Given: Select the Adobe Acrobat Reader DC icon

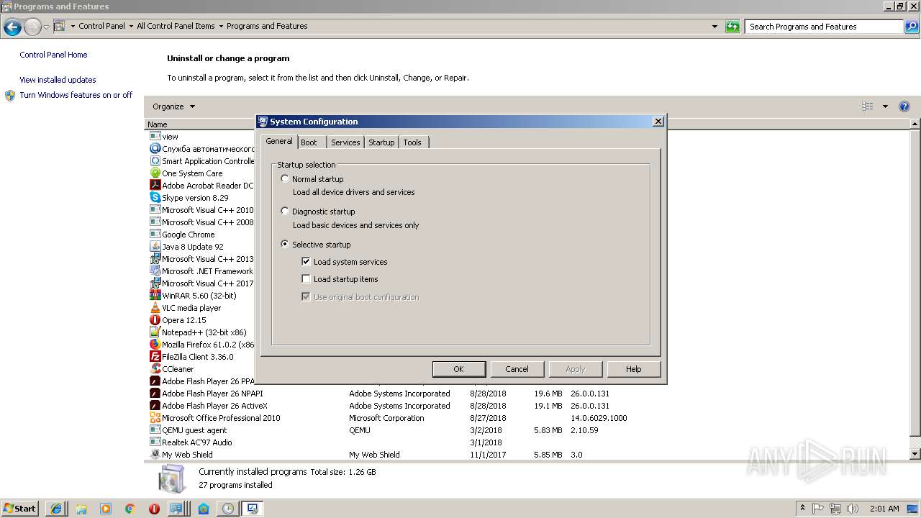Looking at the screenshot, I should (155, 186).
